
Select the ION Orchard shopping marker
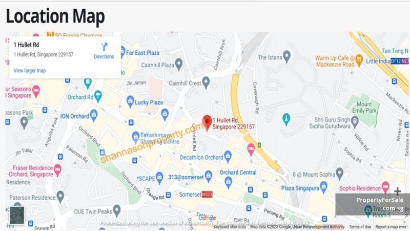pyautogui.click(x=94, y=116)
